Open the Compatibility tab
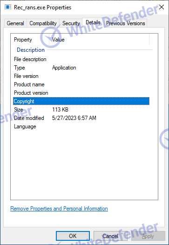 pos(43,23)
